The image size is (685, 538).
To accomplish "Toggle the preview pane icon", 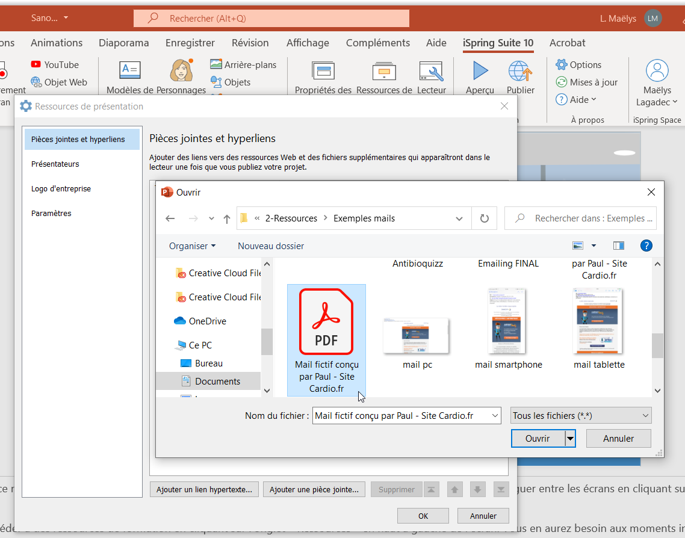I will click(618, 246).
